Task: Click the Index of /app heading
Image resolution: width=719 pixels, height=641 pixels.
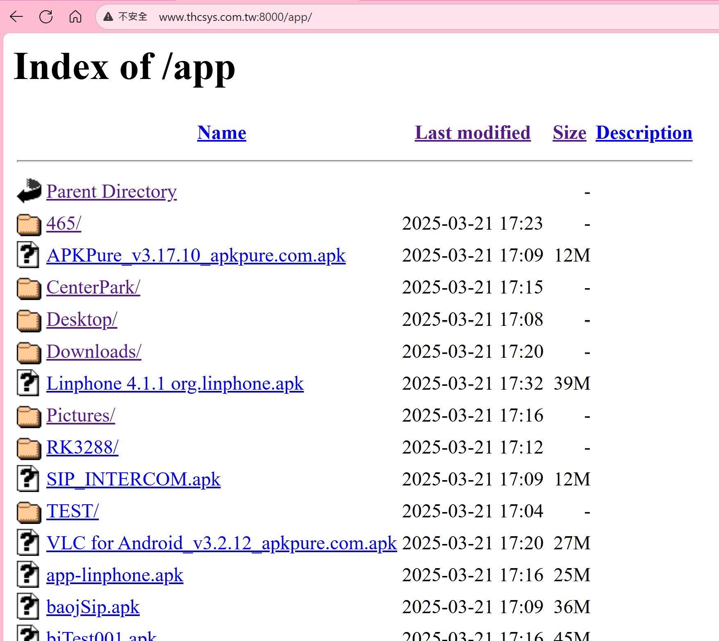Action: (125, 67)
